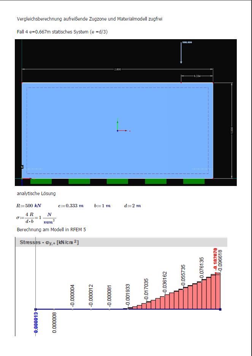Click the "analytische Lösung" heading
252x356 pixels.
(x=36, y=194)
